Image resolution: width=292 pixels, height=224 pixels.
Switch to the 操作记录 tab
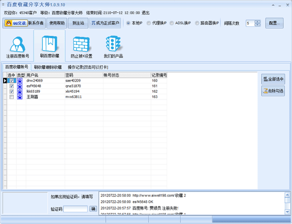click(x=88, y=67)
